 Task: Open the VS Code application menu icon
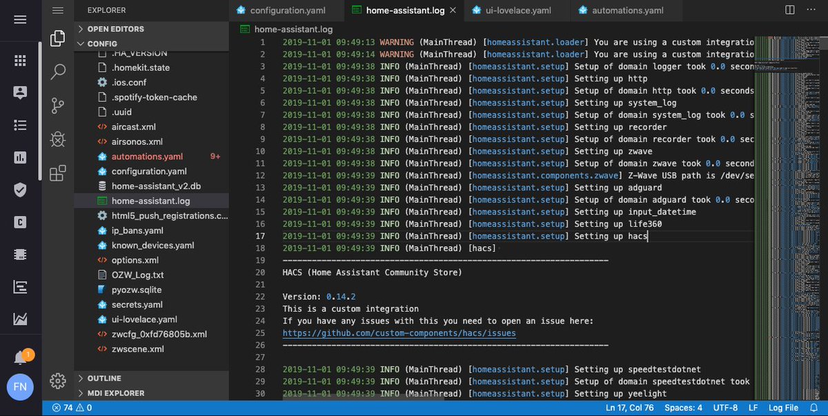click(x=58, y=11)
